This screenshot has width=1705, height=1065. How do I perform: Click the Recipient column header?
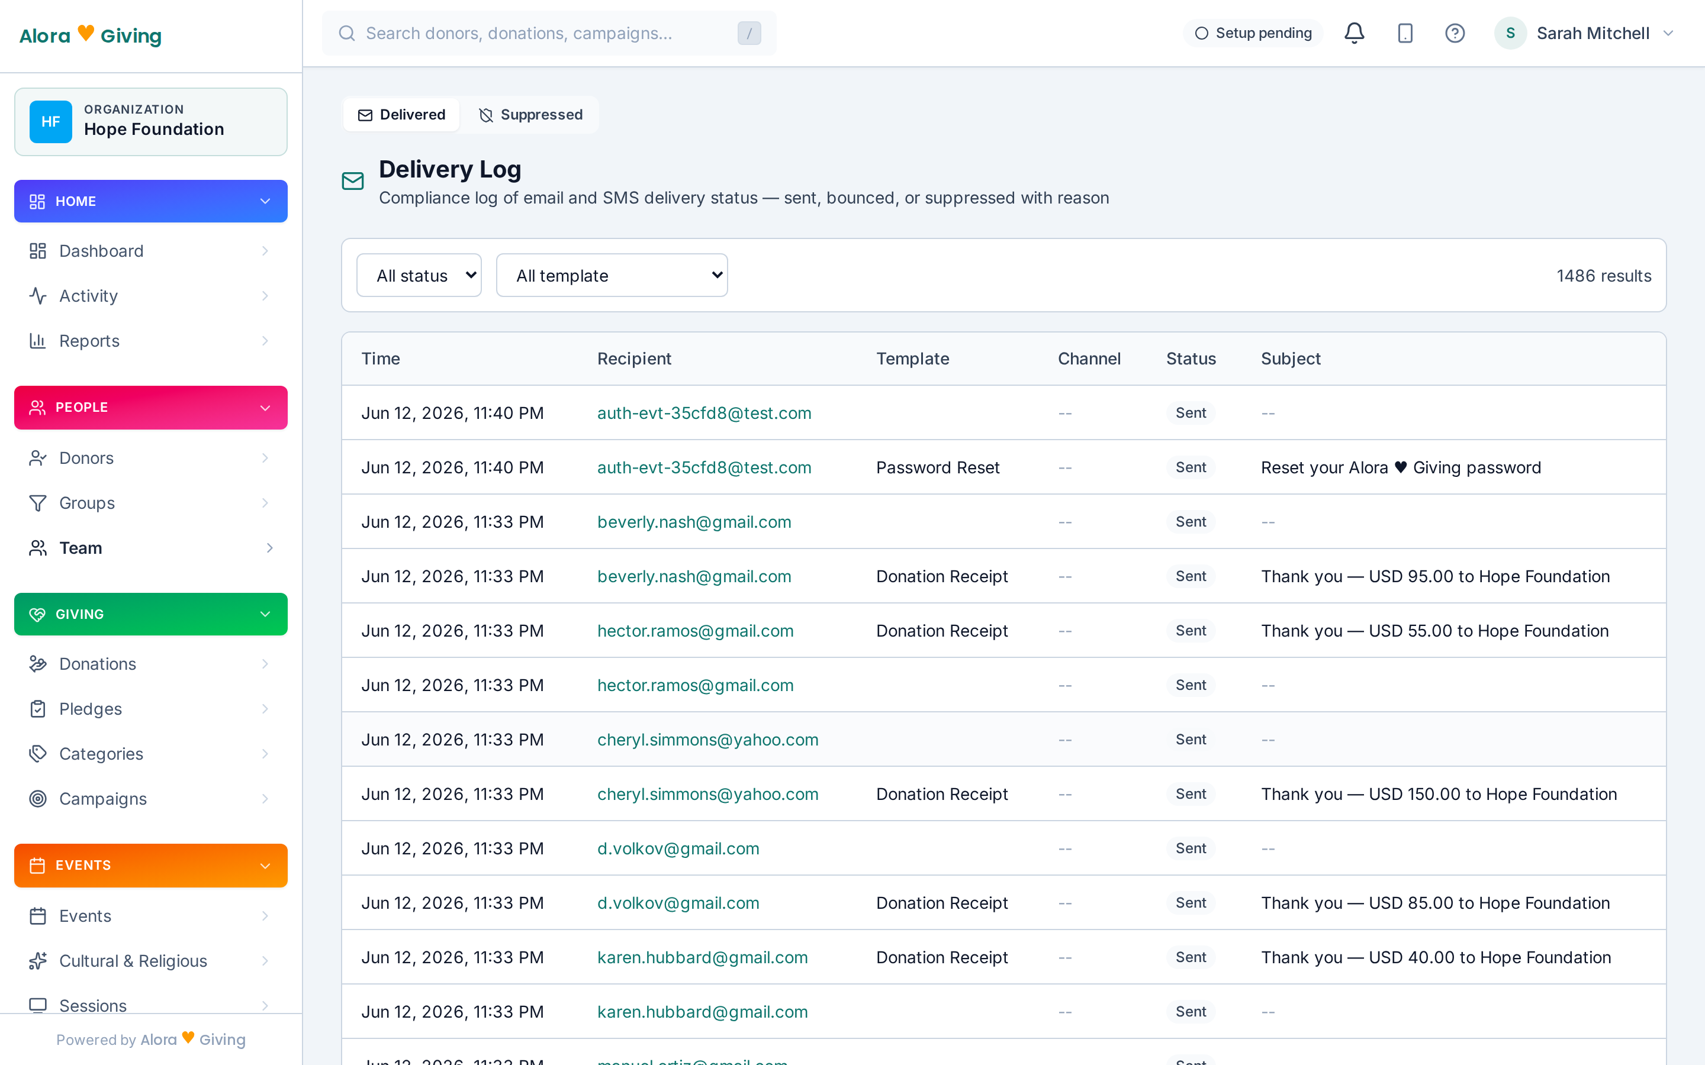point(634,359)
